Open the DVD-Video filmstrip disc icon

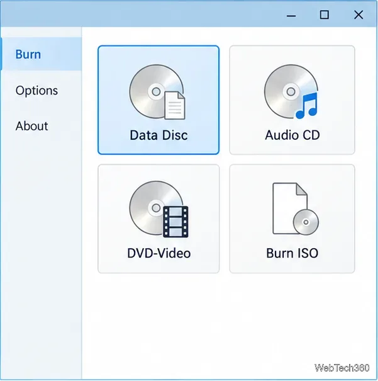click(158, 209)
